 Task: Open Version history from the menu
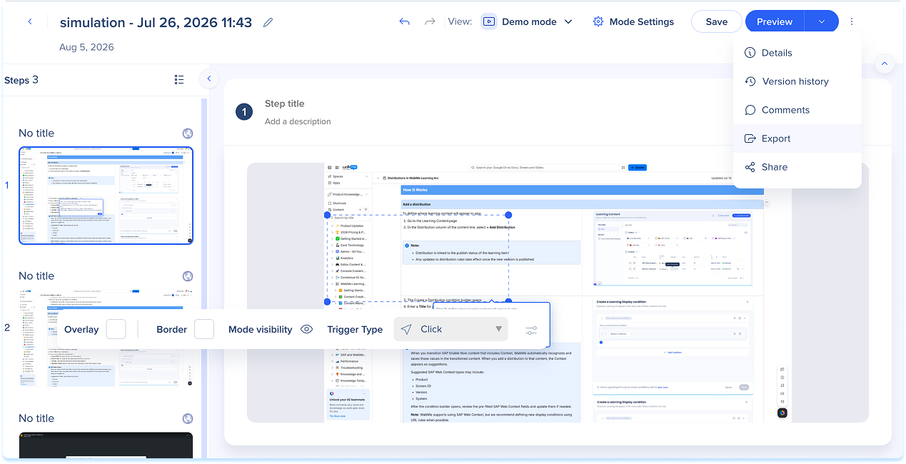797,81
